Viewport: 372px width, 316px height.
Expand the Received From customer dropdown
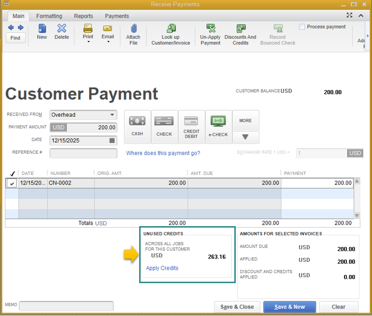pyautogui.click(x=112, y=115)
